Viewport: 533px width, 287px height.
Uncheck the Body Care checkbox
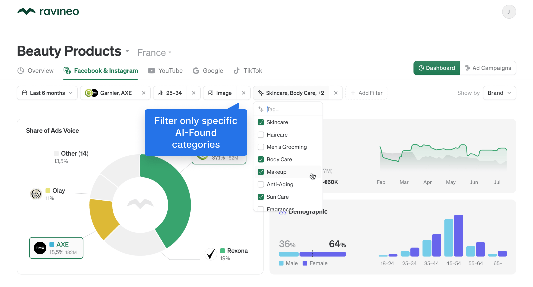[x=261, y=159]
